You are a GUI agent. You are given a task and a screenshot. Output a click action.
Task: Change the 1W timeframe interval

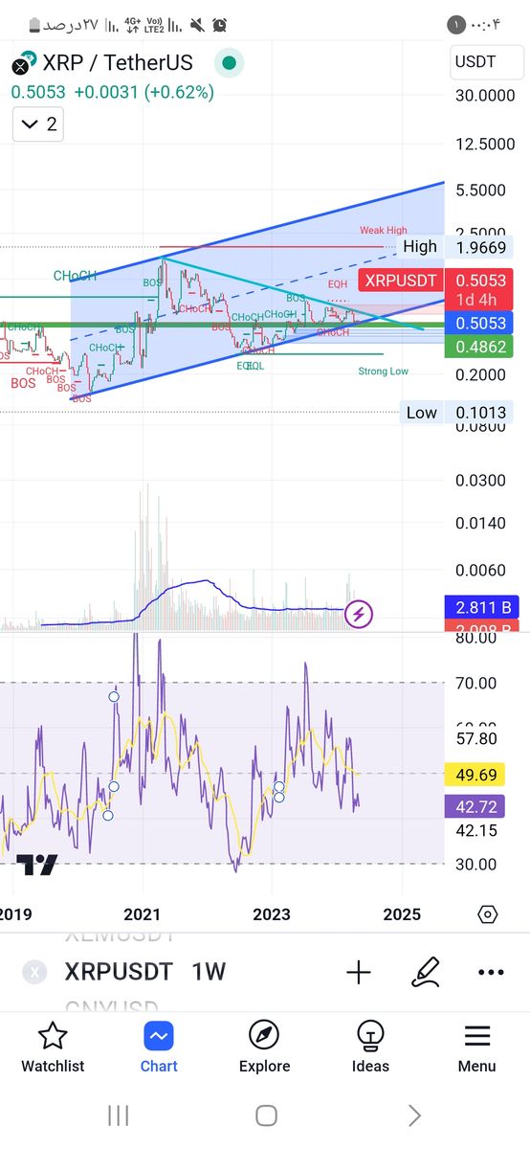click(x=209, y=973)
